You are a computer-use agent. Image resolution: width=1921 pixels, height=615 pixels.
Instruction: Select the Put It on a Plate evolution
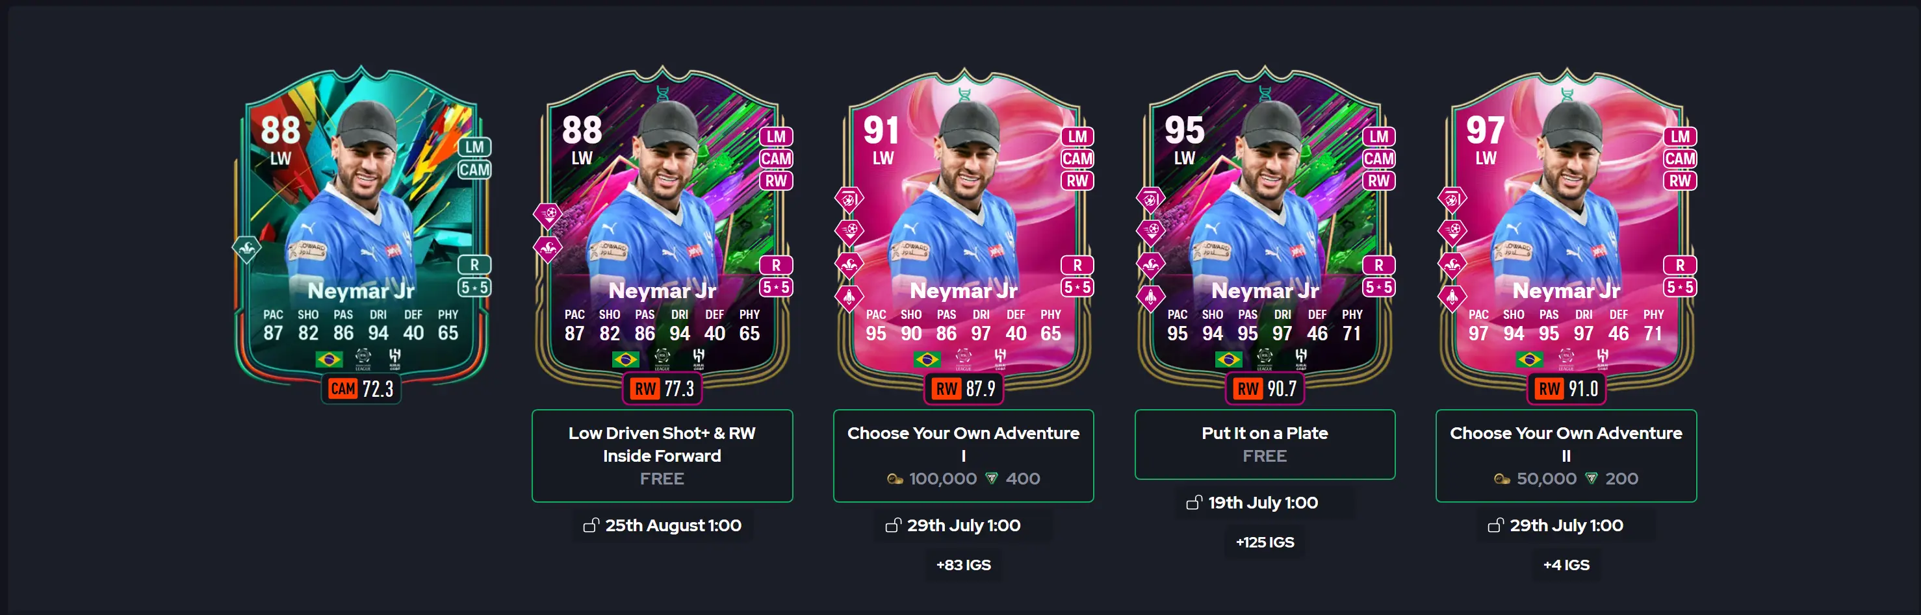pos(1265,444)
